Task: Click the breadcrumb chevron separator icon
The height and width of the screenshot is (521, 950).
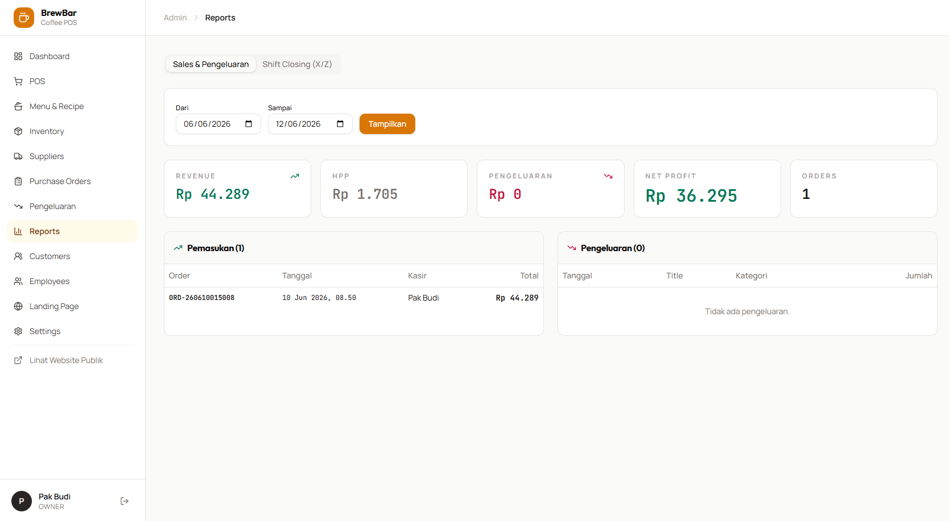Action: pyautogui.click(x=196, y=18)
